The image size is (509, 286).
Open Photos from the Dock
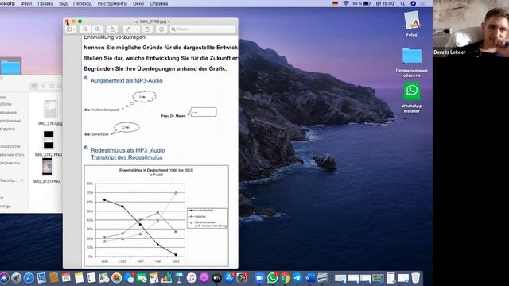[x=116, y=278]
